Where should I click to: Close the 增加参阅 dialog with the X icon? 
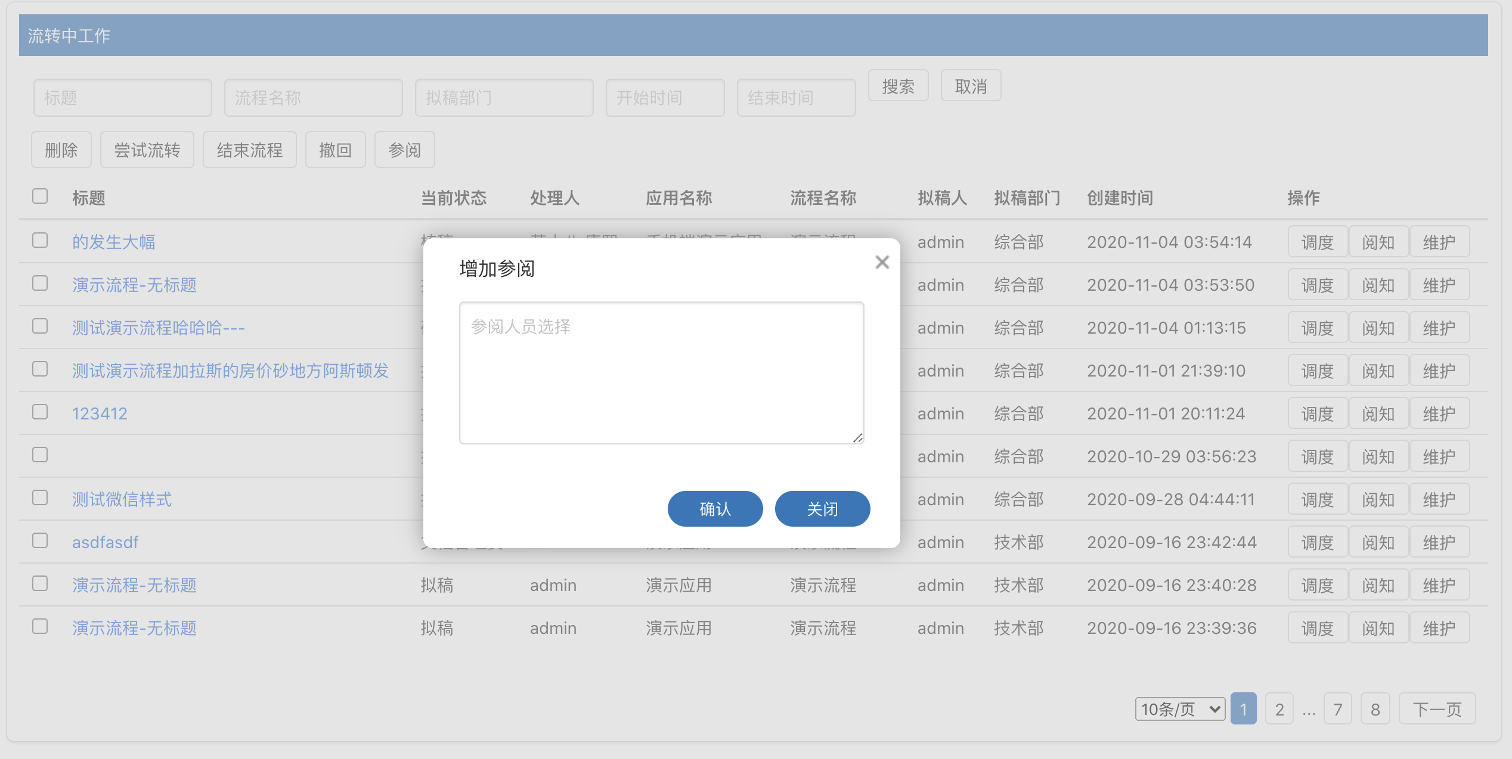[882, 262]
